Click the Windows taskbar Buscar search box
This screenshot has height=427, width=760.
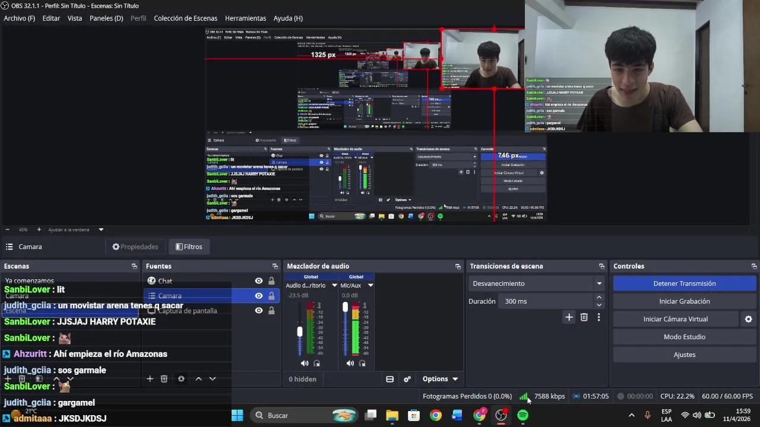click(304, 415)
